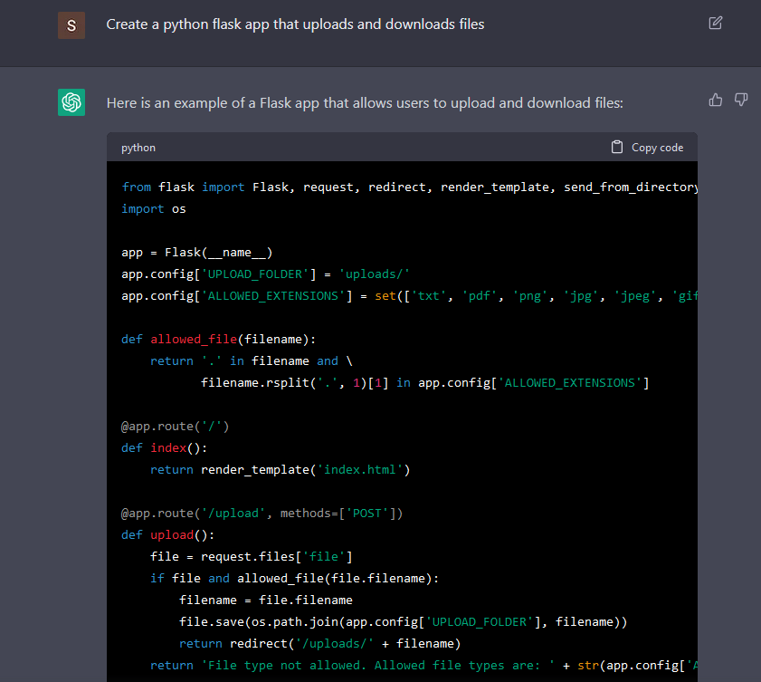The height and width of the screenshot is (682, 761).
Task: Click the file.save(os.path.join line
Action: [x=404, y=621]
